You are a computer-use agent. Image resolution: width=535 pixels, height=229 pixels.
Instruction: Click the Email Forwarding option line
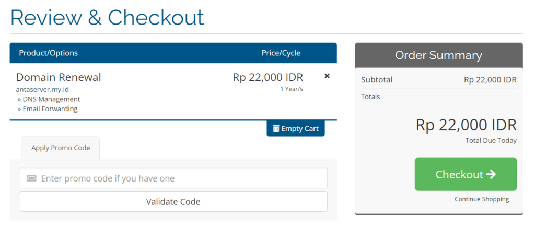pyautogui.click(x=48, y=109)
